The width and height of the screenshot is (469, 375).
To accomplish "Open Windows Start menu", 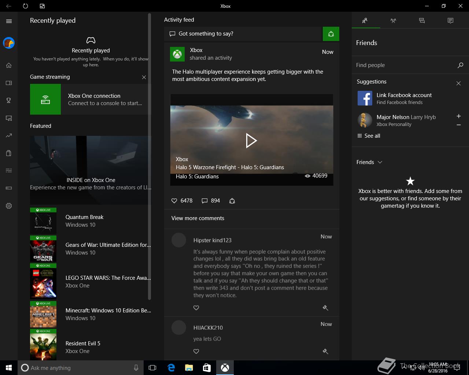I will [9, 368].
